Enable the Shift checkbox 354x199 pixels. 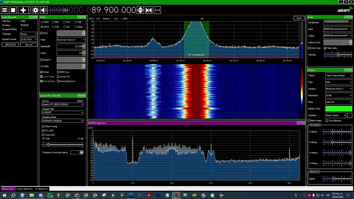[x=41, y=33]
